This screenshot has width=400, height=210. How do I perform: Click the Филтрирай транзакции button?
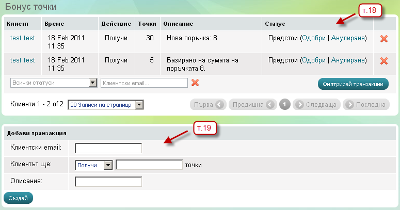(353, 84)
